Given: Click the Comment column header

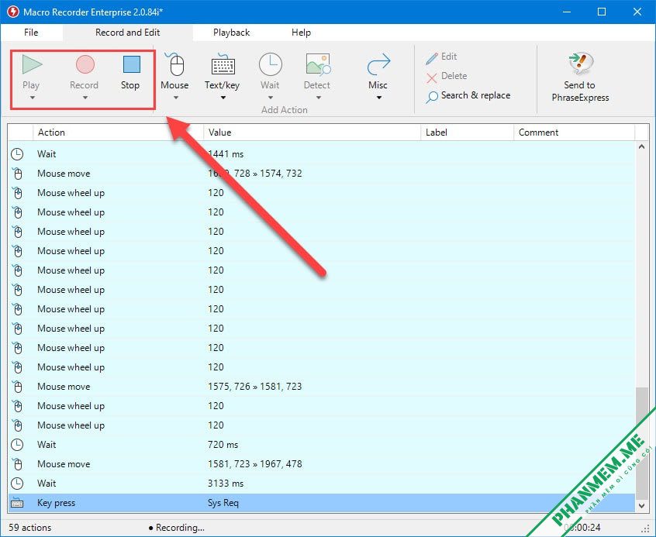Looking at the screenshot, I should 575,133.
